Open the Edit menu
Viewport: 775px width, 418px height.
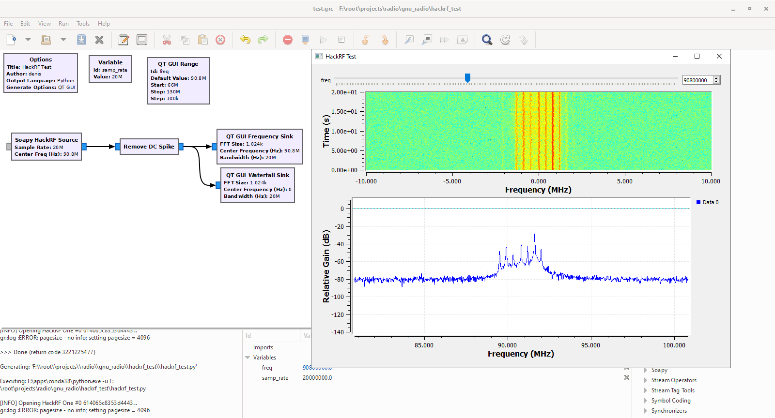click(x=25, y=23)
